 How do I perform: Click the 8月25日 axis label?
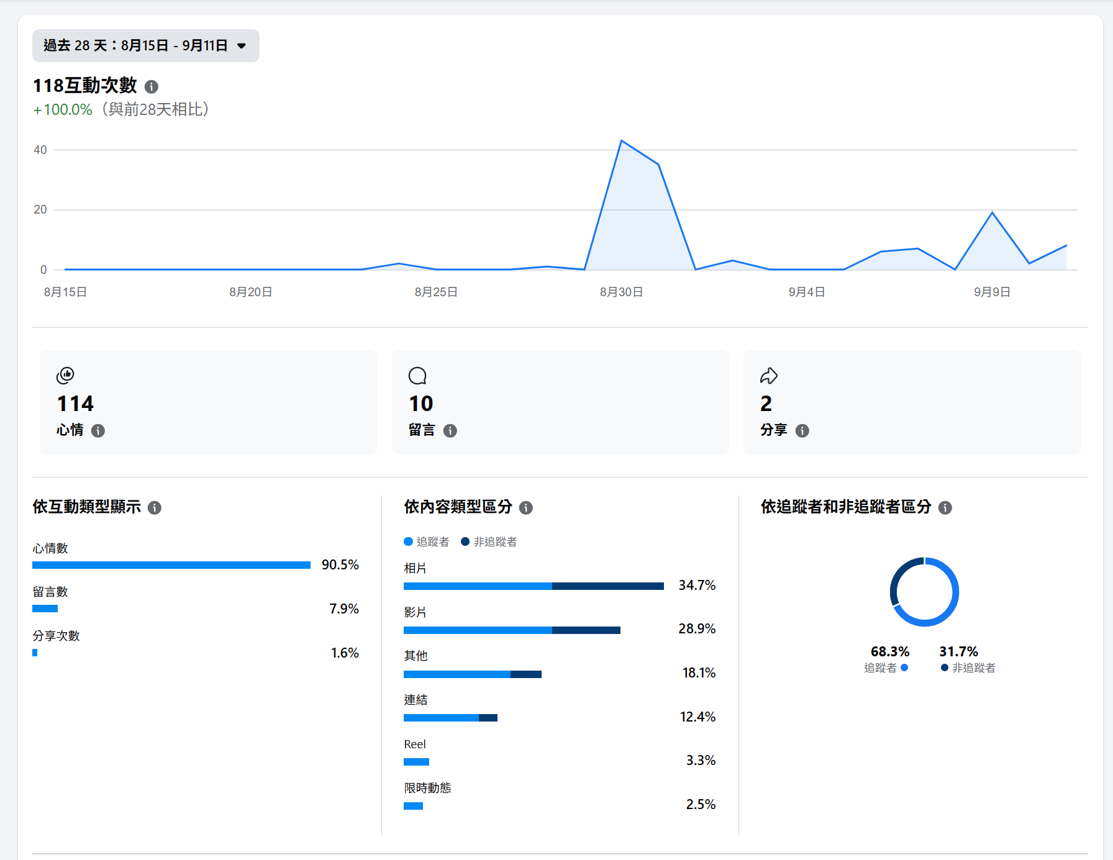[x=436, y=292]
